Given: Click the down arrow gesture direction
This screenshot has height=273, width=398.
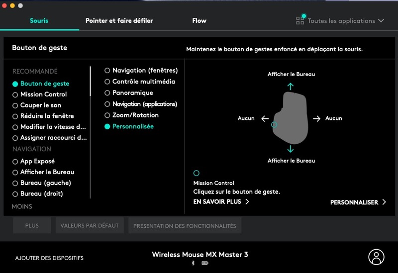Looking at the screenshot, I should coord(291,149).
